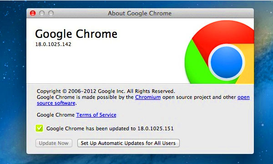Viewport: 273px width, 164px height.
Task: Click the gray zoom window button
Action: click(51, 13)
